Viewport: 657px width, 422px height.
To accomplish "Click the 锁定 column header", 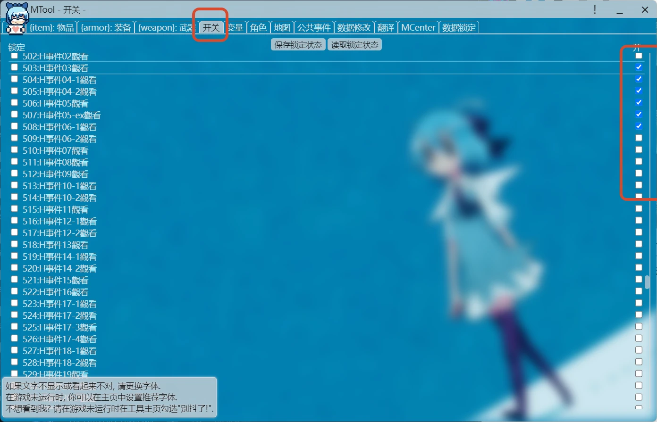I will (x=17, y=47).
